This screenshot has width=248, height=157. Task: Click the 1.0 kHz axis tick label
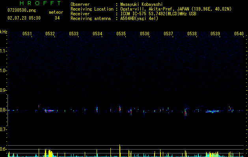coord(3,71)
